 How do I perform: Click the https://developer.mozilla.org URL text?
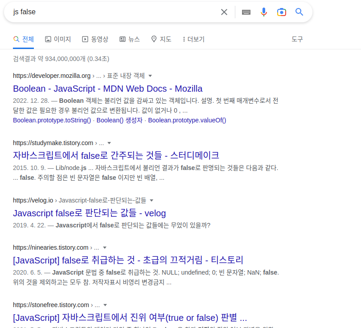tap(52, 76)
